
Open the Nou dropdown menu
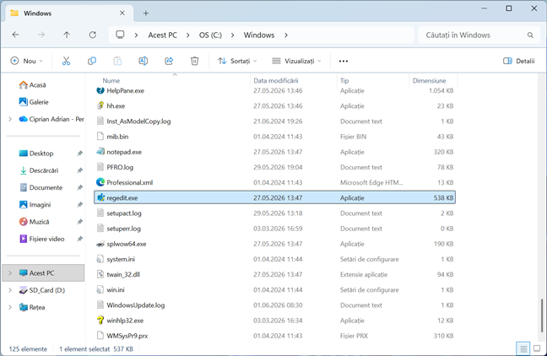click(x=27, y=61)
